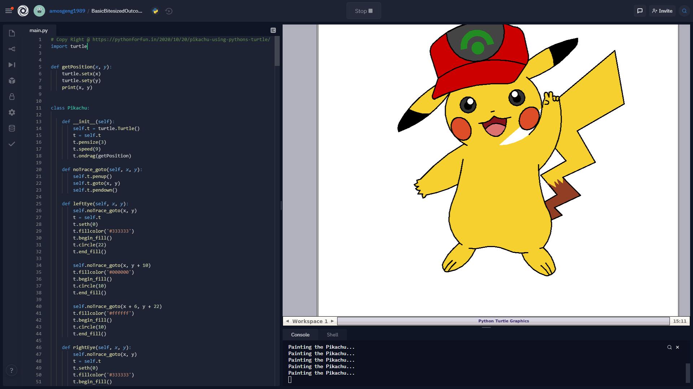This screenshot has width=693, height=389.
Task: Open the Secrets lock icon
Action: tap(12, 97)
